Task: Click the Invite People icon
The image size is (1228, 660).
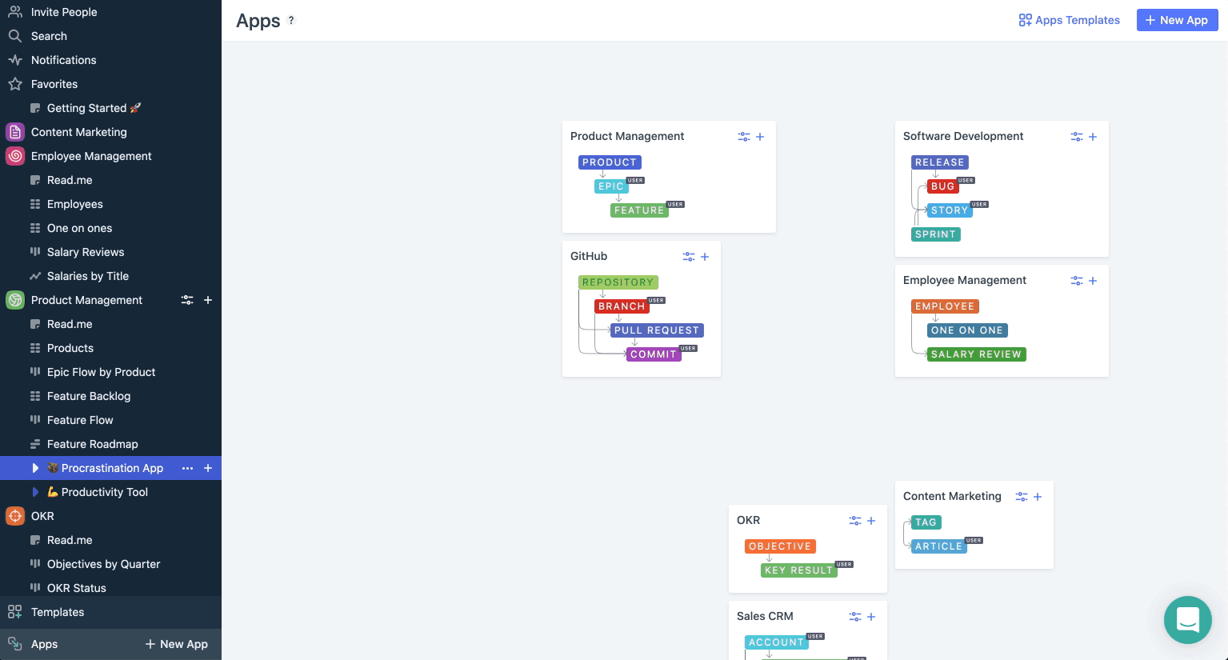Action: pyautogui.click(x=15, y=11)
